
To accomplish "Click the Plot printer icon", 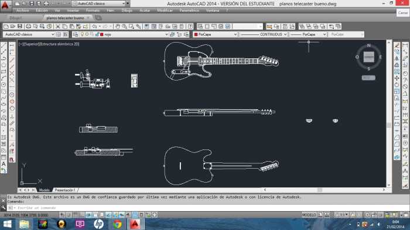I will click(29, 26).
